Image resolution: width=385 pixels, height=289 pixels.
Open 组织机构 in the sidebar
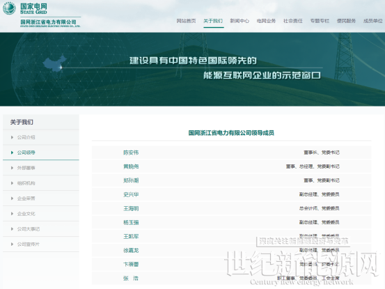pos(26,183)
